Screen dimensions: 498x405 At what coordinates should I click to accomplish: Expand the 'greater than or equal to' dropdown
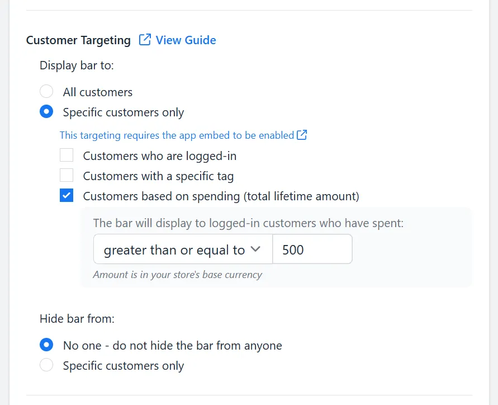[x=183, y=249]
